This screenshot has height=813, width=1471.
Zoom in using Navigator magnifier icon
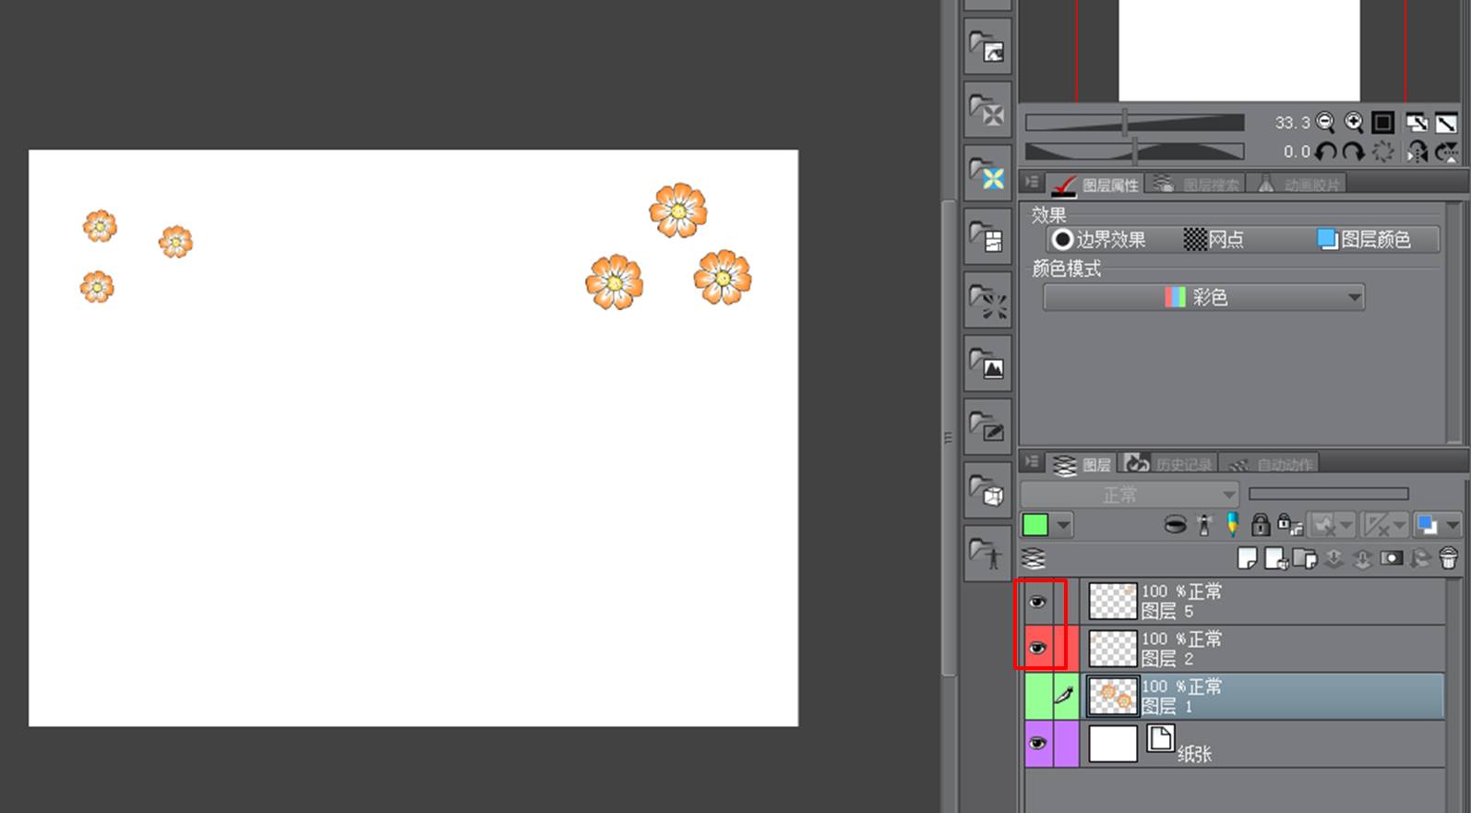pos(1354,122)
